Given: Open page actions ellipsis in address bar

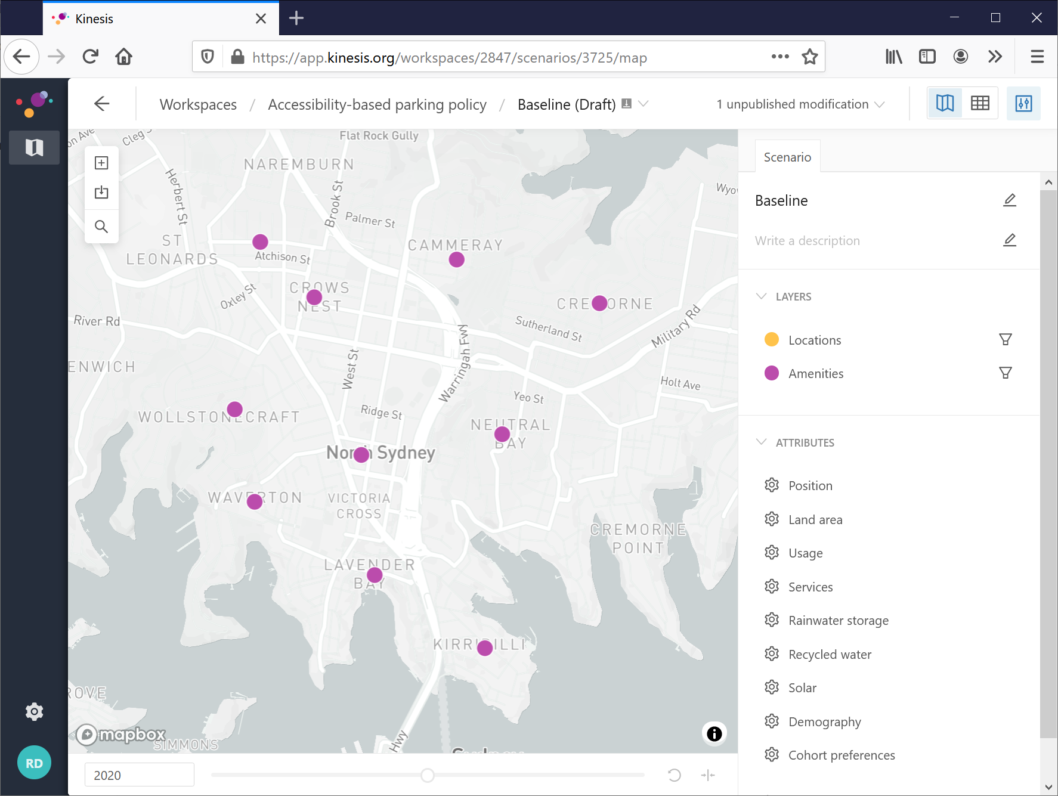Looking at the screenshot, I should 779,57.
